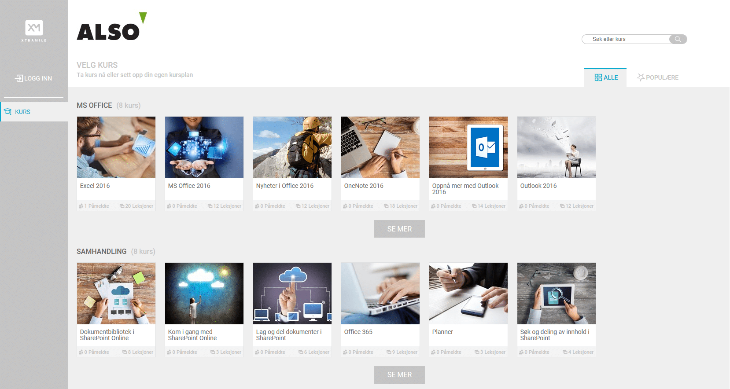Click the Office 365 course title
Screen dimensions: 730x389
pos(358,332)
